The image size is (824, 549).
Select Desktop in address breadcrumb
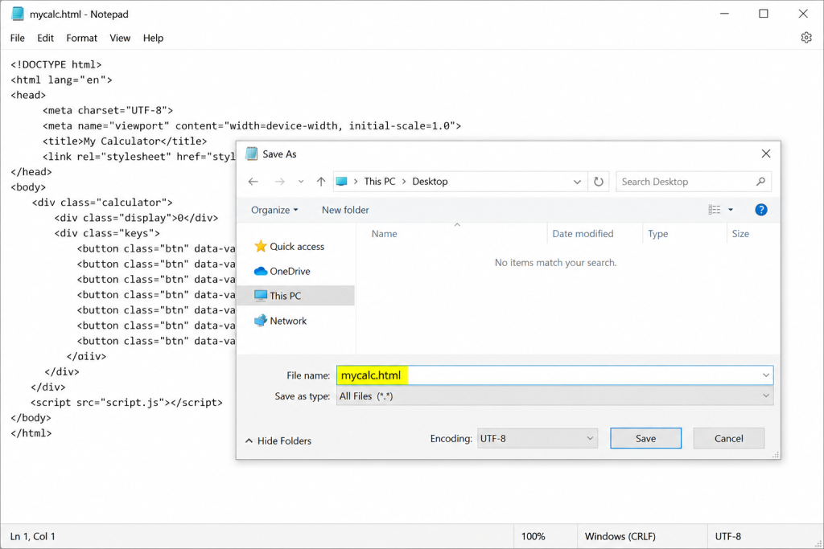click(x=430, y=182)
